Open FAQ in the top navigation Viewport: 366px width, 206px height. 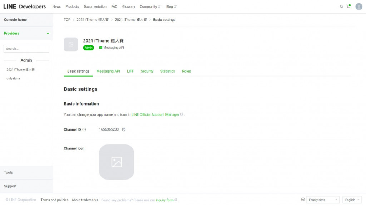(x=114, y=6)
